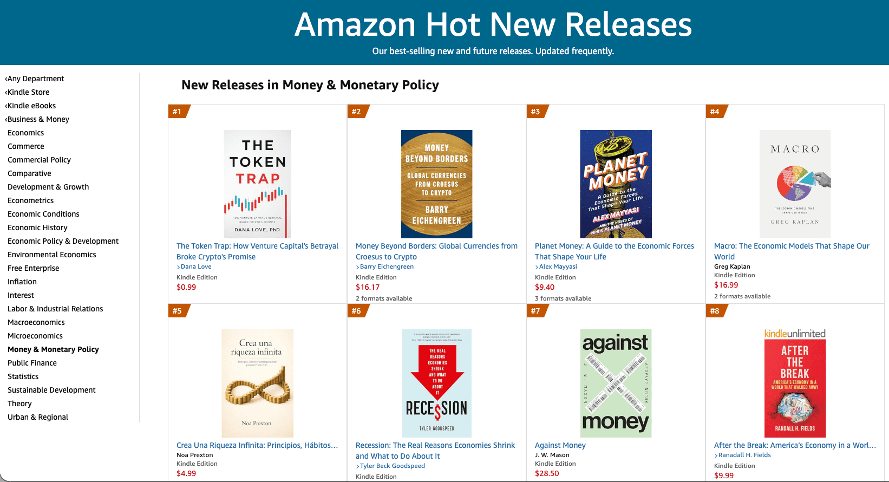
Task: Go back up to Any Department
Action: point(36,78)
